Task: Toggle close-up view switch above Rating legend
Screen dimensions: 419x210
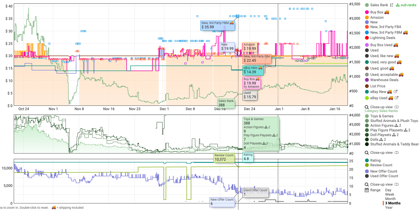Action: point(397,153)
